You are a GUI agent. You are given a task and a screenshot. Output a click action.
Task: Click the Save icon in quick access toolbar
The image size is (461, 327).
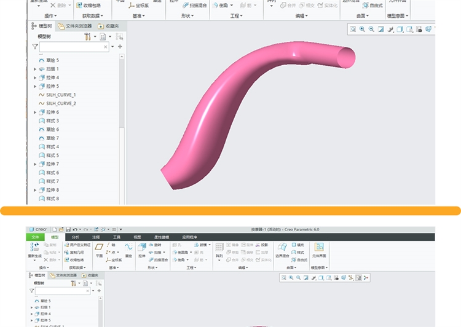tap(68, 229)
